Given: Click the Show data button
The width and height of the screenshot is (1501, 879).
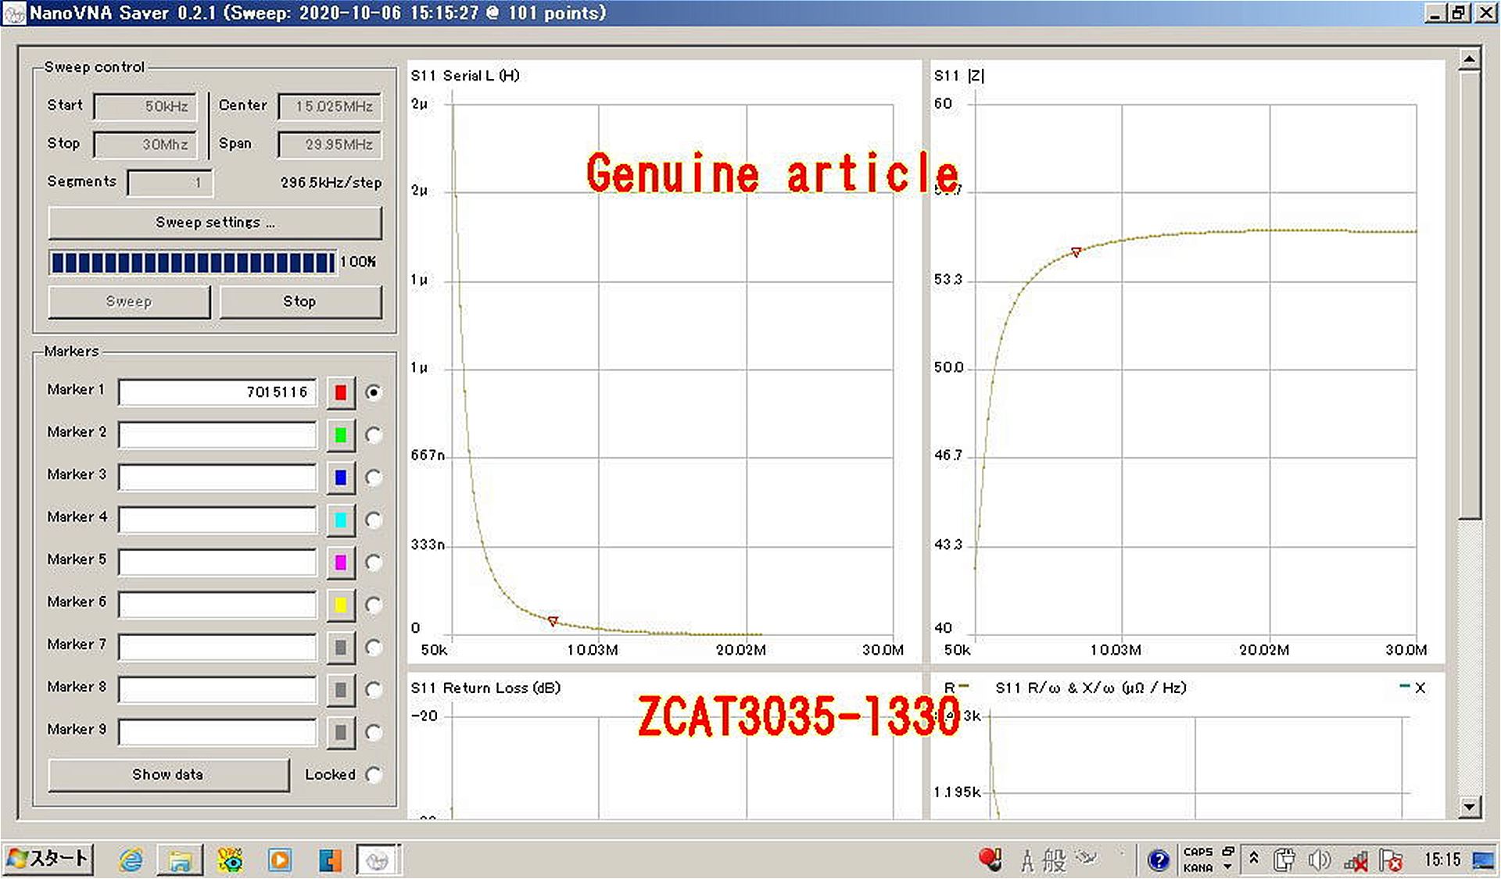Looking at the screenshot, I should (x=168, y=774).
